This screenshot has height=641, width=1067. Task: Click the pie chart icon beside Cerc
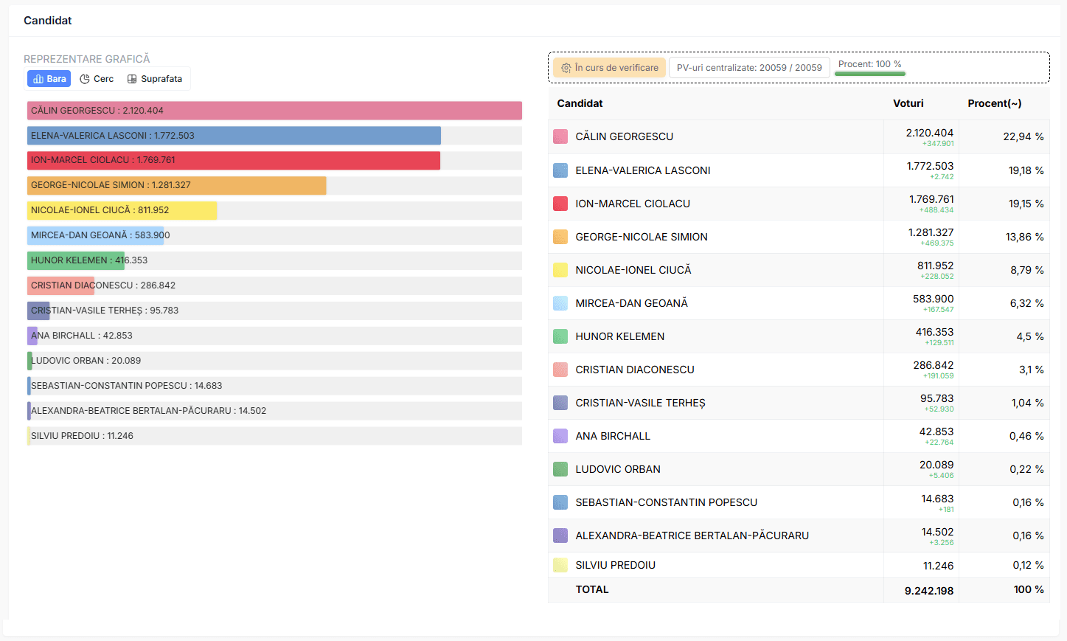coord(85,79)
